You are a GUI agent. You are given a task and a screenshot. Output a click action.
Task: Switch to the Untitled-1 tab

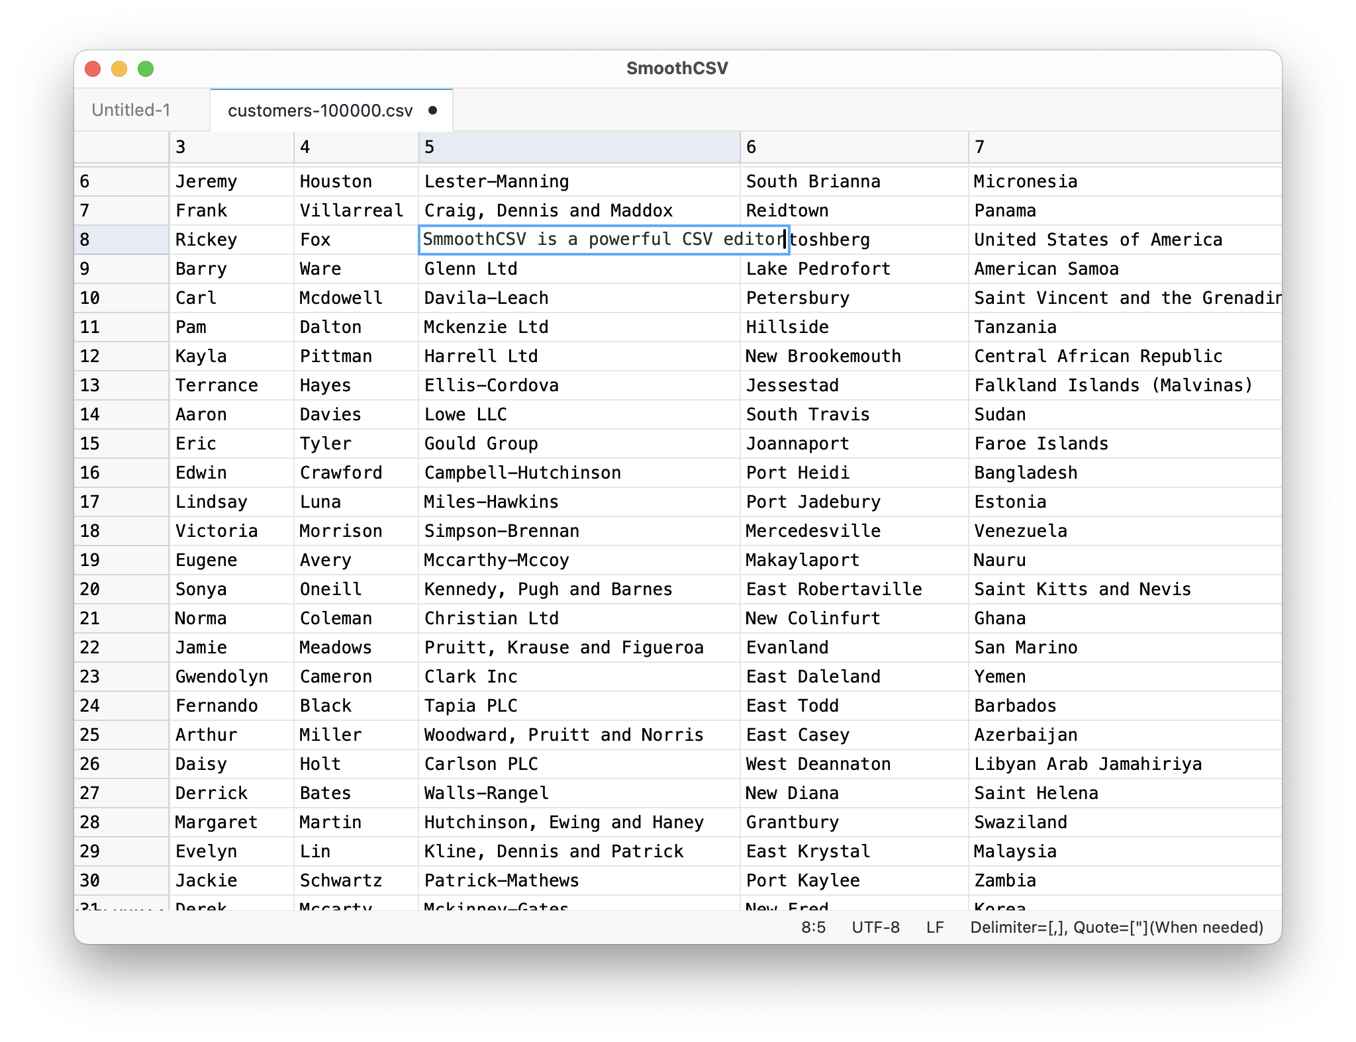coord(131,110)
